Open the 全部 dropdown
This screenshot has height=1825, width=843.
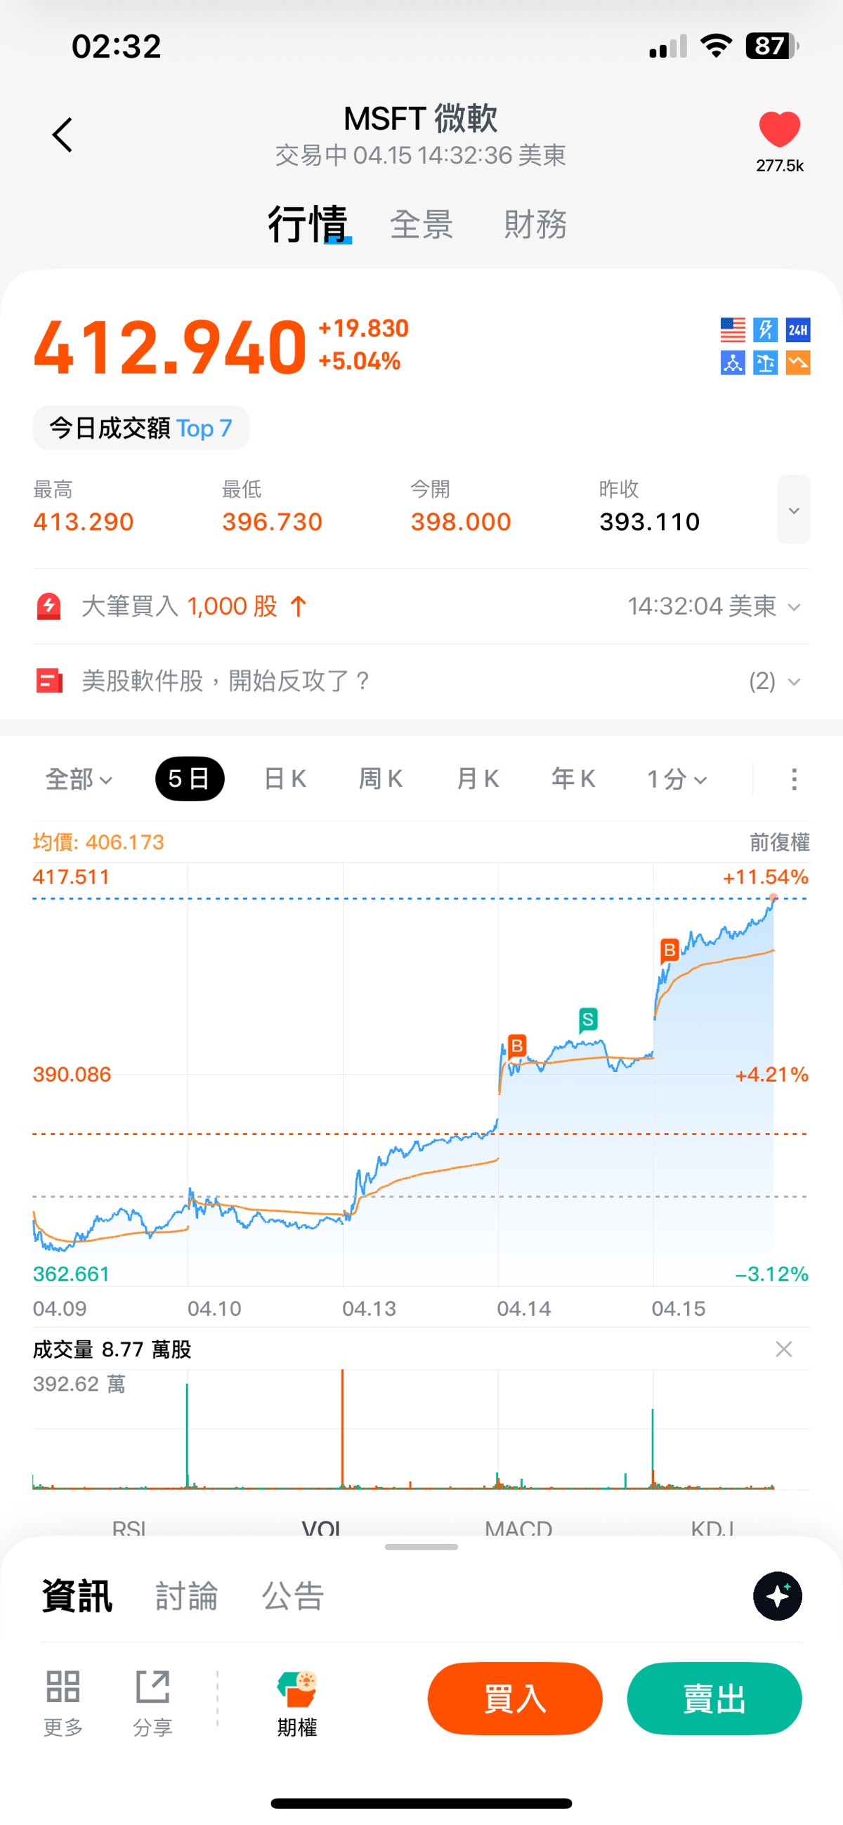pyautogui.click(x=78, y=779)
